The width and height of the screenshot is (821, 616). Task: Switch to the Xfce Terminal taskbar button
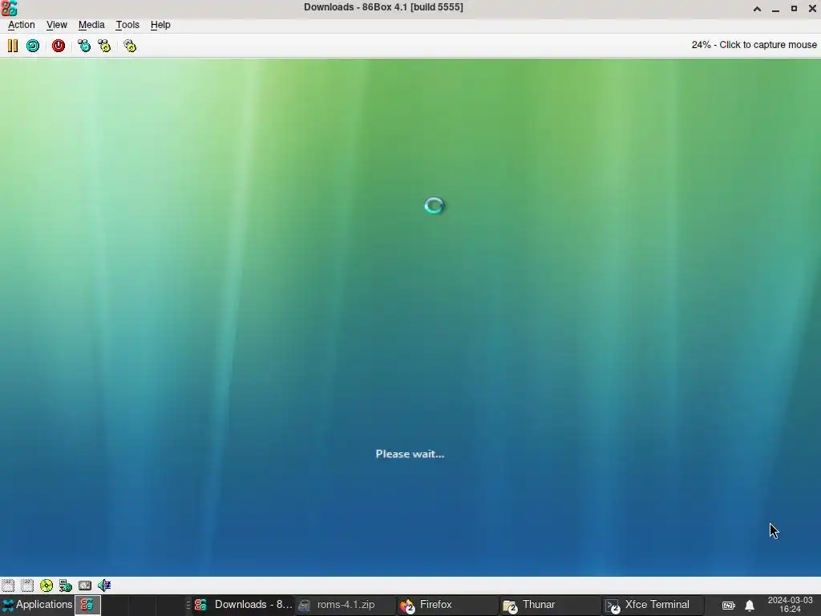[x=653, y=605]
